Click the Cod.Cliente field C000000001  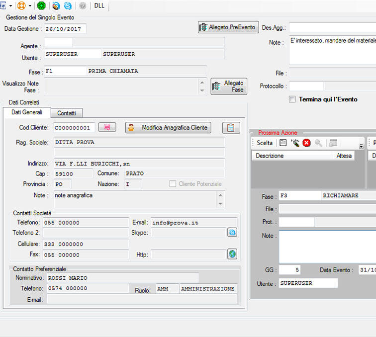[x=74, y=128]
